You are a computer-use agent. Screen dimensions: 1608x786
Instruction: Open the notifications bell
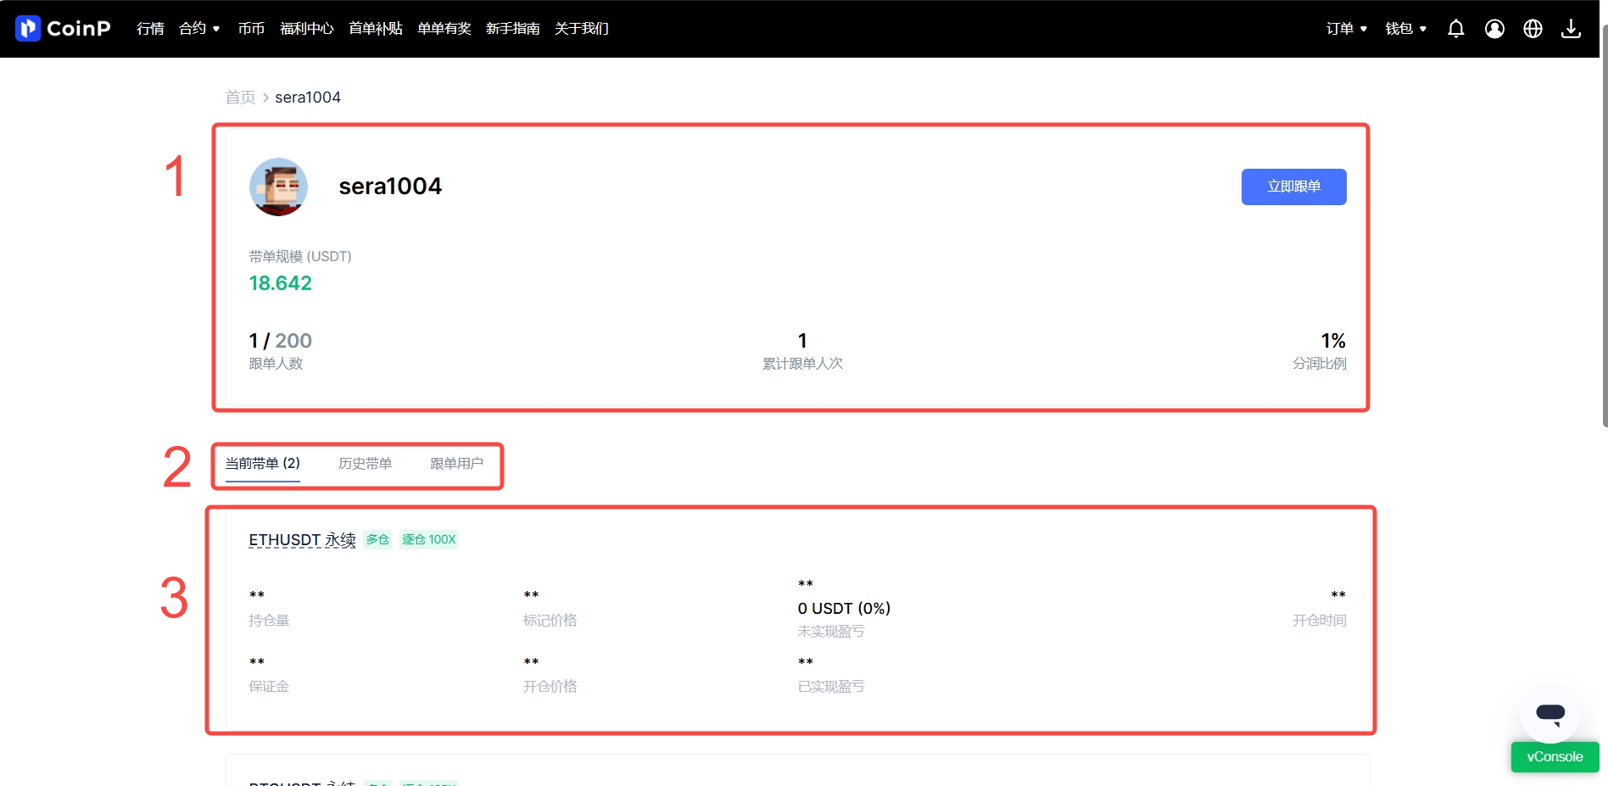tap(1455, 29)
